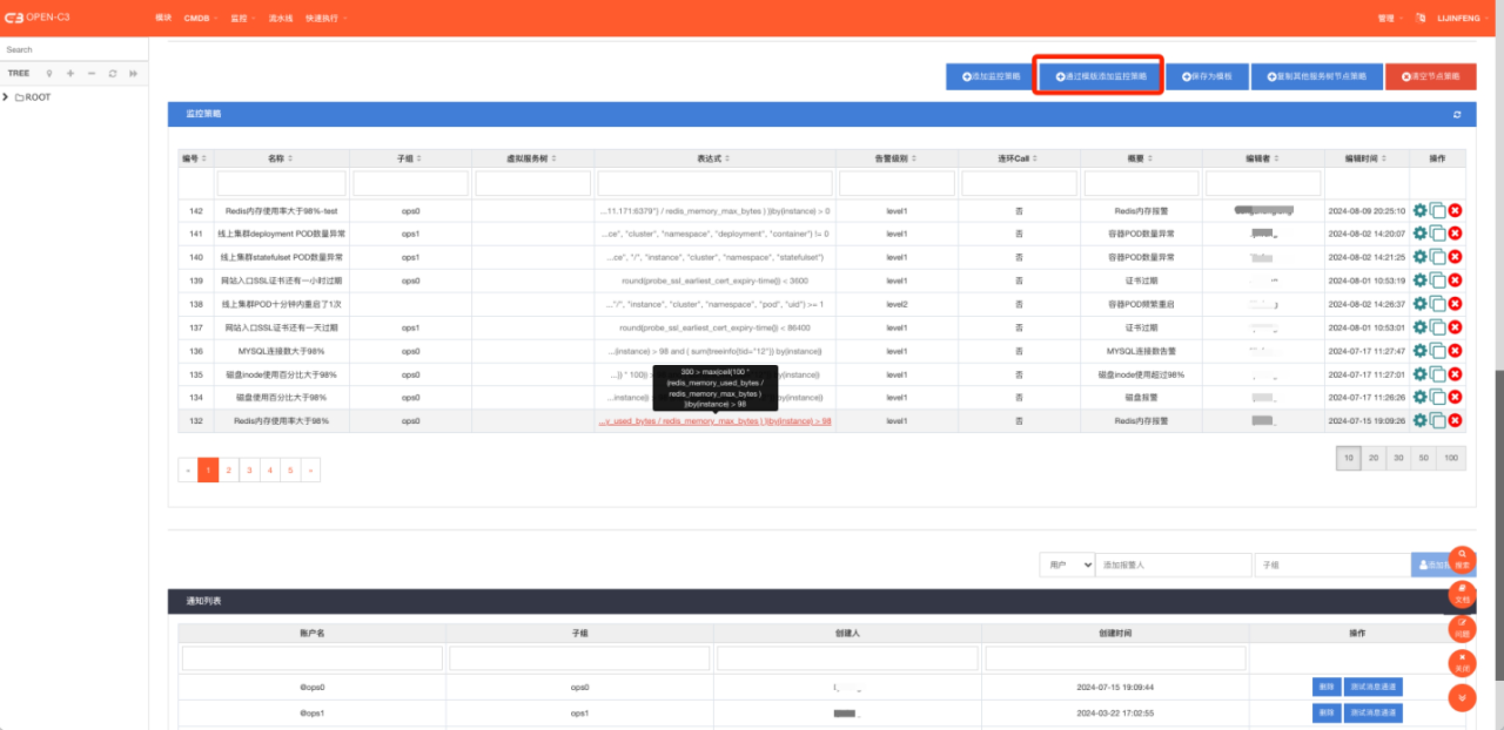The image size is (1504, 730).
Task: Open settings gear for rule 142
Action: click(1419, 211)
